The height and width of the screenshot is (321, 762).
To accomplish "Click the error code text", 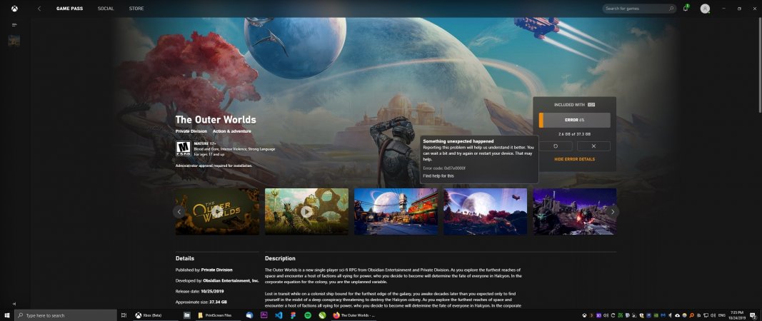I will [x=444, y=168].
